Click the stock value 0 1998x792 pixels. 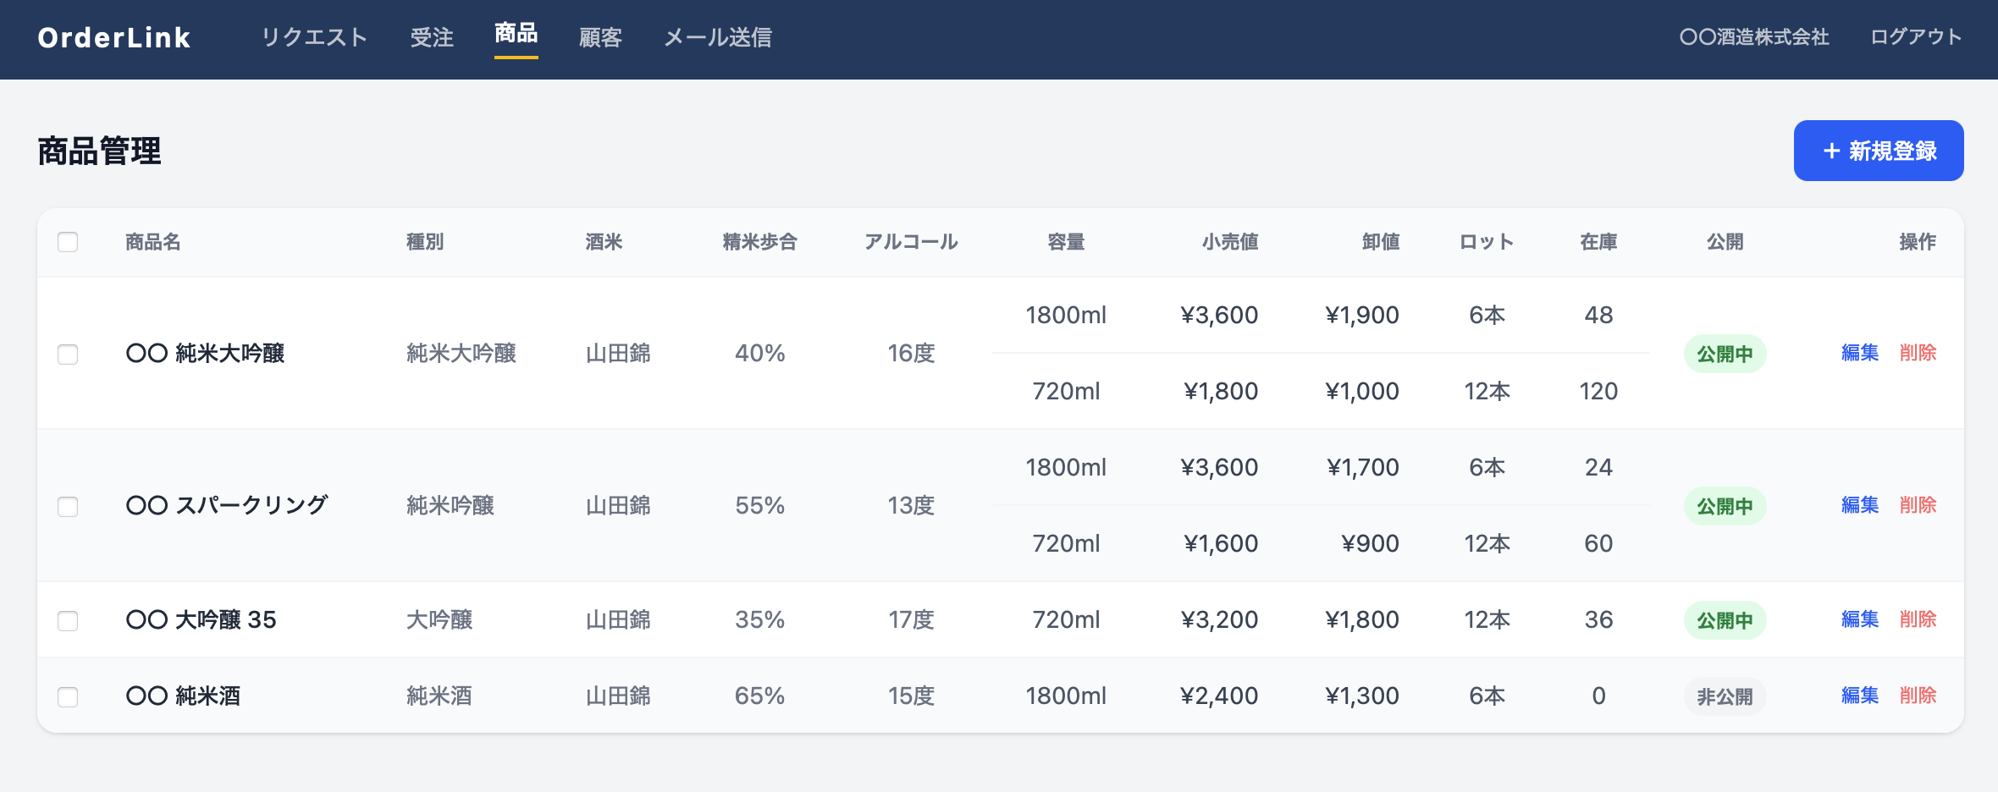[x=1598, y=696]
